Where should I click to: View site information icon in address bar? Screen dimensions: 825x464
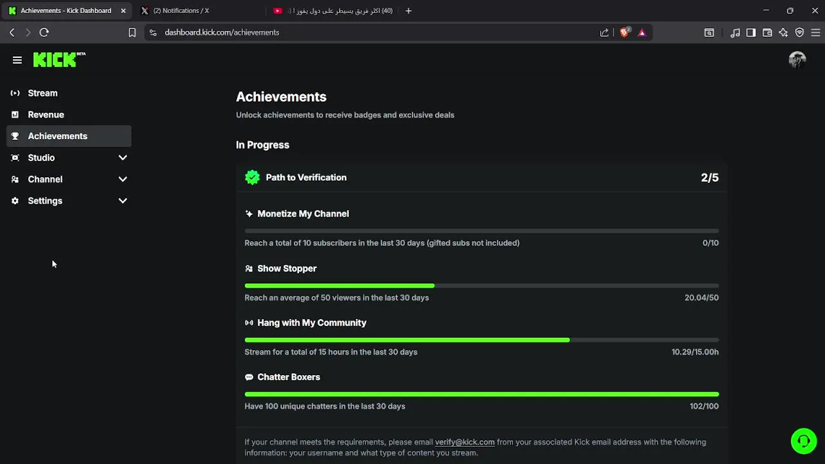point(153,32)
